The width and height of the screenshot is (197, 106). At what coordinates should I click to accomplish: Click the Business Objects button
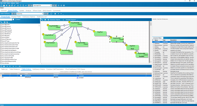click(x=55, y=20)
